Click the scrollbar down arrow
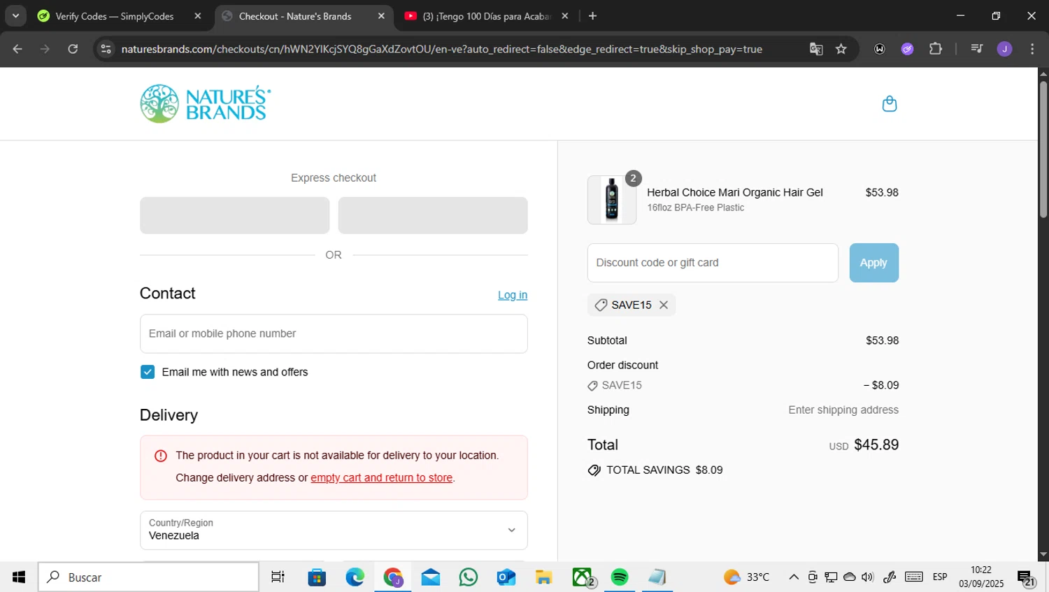This screenshot has width=1049, height=592. click(x=1043, y=555)
